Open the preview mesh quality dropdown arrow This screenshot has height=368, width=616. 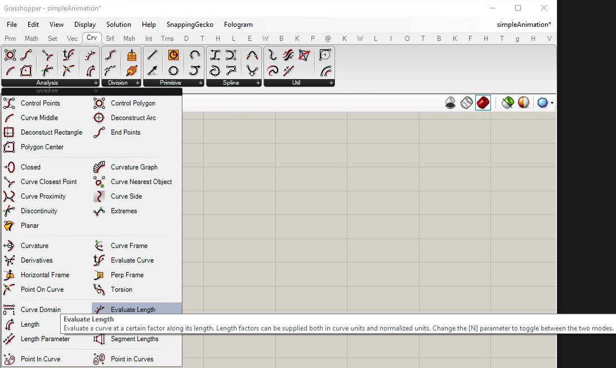(x=552, y=103)
